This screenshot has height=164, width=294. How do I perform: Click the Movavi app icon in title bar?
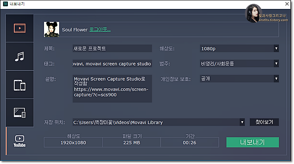click(x=5, y=4)
